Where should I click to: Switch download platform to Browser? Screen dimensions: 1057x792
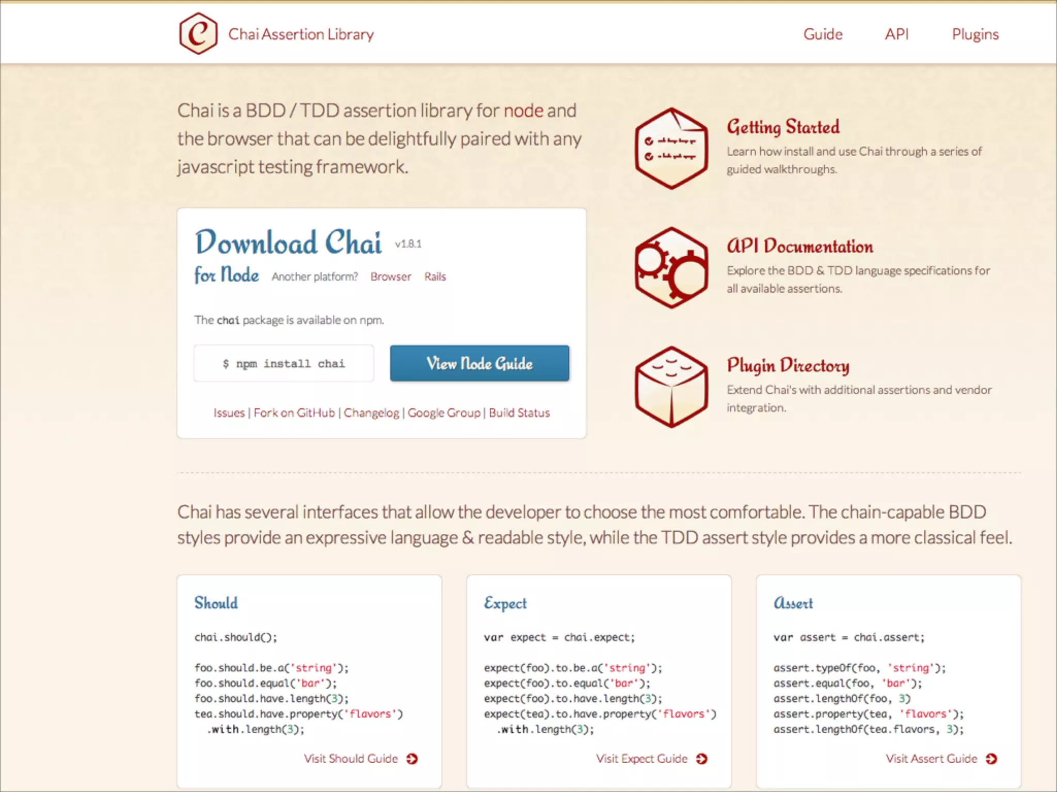(x=391, y=276)
